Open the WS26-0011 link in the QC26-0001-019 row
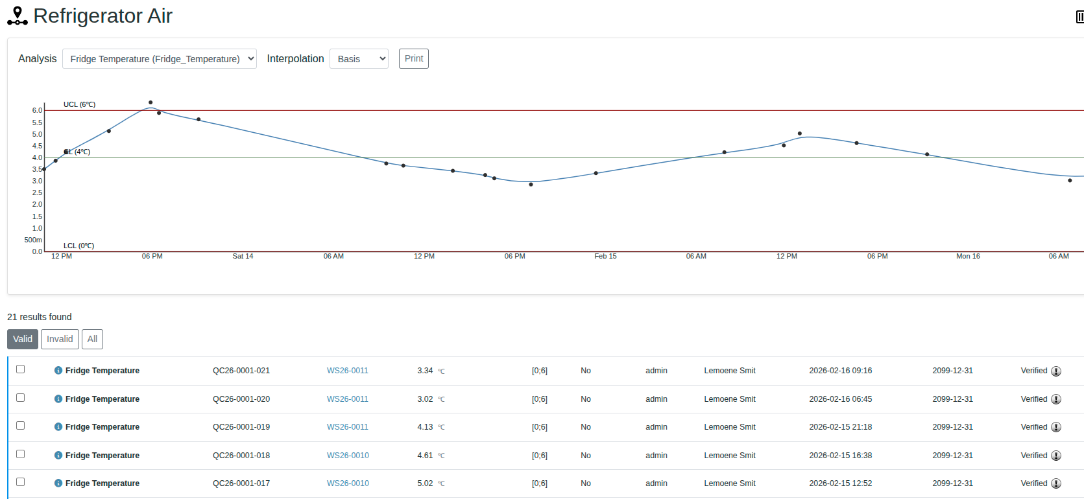The image size is (1084, 499). tap(347, 427)
